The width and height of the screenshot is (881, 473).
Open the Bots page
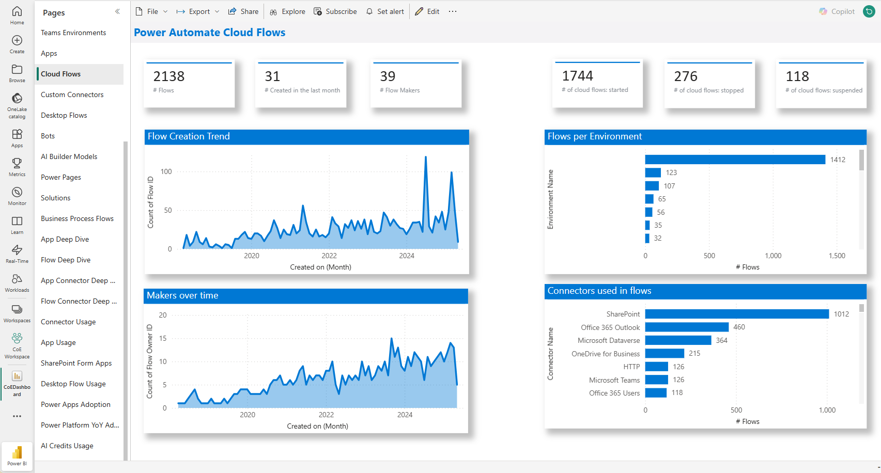(79, 136)
